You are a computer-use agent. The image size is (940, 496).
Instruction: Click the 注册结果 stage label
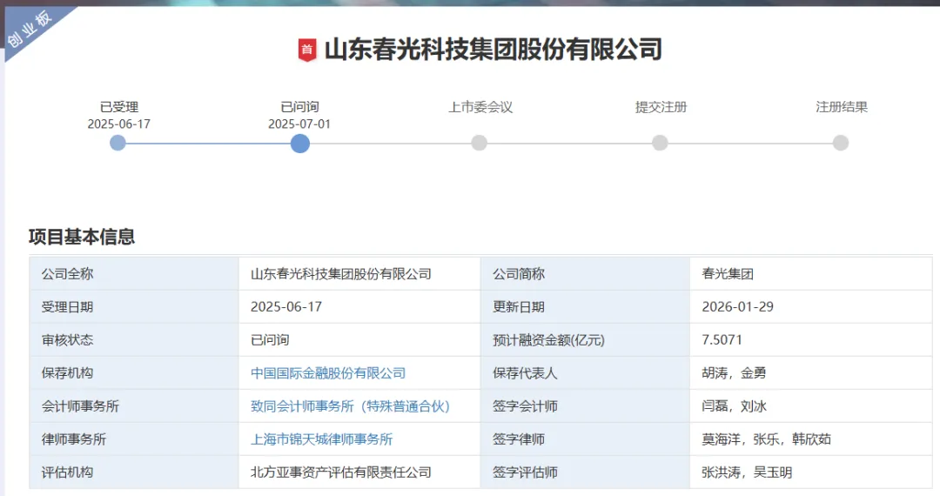[x=841, y=107]
